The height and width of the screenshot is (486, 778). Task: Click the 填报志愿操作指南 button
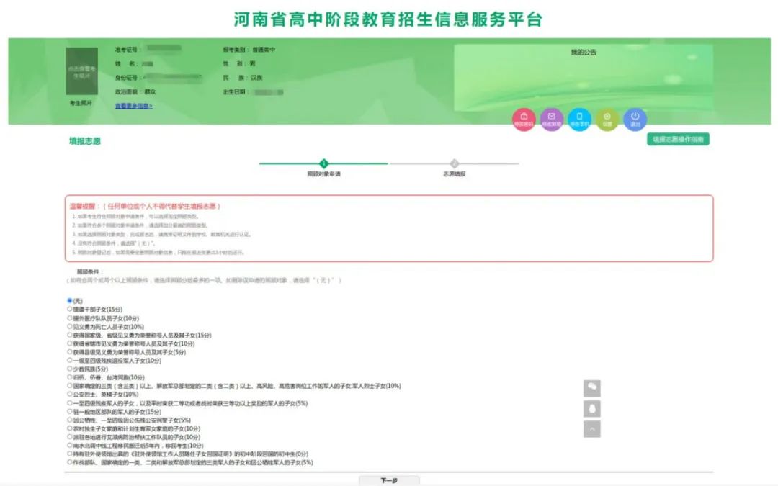(678, 140)
